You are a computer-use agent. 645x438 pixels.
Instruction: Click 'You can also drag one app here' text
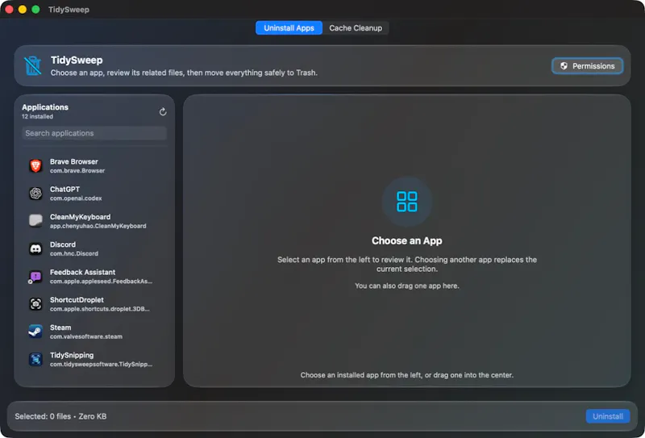[x=407, y=286]
